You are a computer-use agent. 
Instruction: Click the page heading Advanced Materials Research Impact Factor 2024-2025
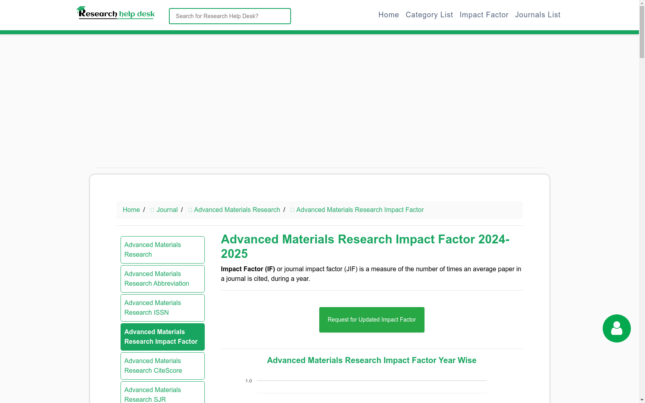365,246
